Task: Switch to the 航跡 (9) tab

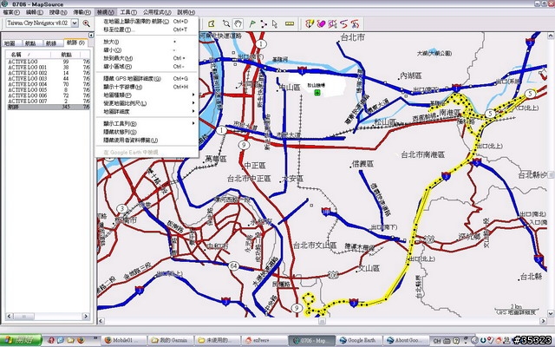Action: (x=75, y=43)
